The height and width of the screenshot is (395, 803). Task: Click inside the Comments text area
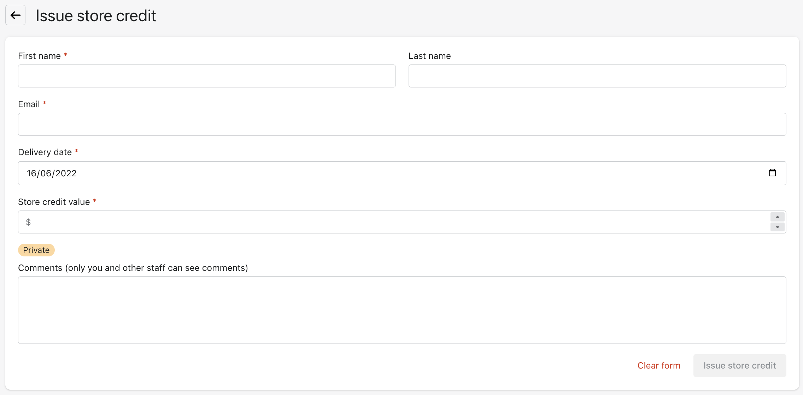pyautogui.click(x=402, y=310)
